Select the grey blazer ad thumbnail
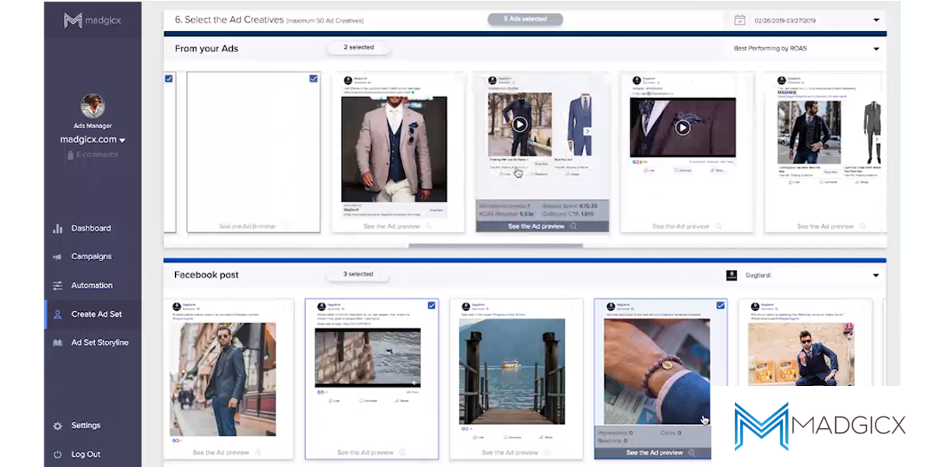This screenshot has width=934, height=467. (x=395, y=148)
